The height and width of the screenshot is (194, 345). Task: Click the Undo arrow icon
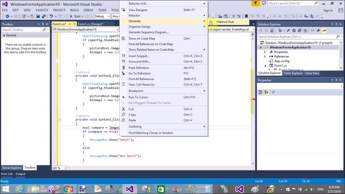pos(51,16)
